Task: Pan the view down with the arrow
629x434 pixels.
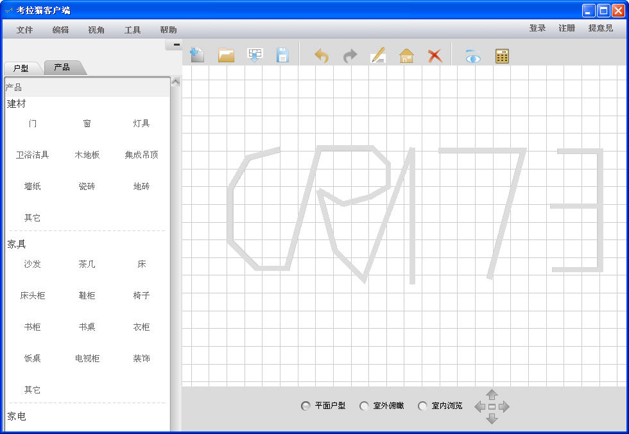Action: pos(492,419)
